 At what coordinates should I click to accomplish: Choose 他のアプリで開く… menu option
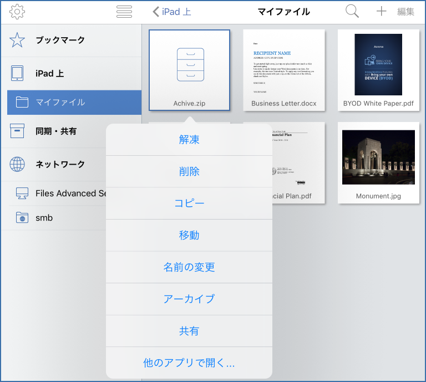189,363
